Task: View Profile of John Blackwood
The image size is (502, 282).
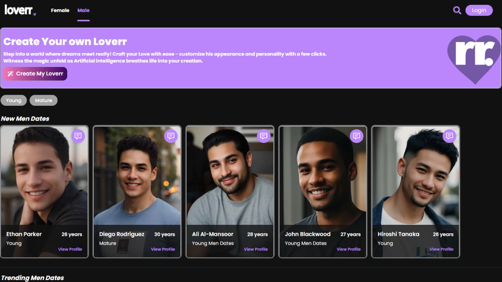Action: 349,249
